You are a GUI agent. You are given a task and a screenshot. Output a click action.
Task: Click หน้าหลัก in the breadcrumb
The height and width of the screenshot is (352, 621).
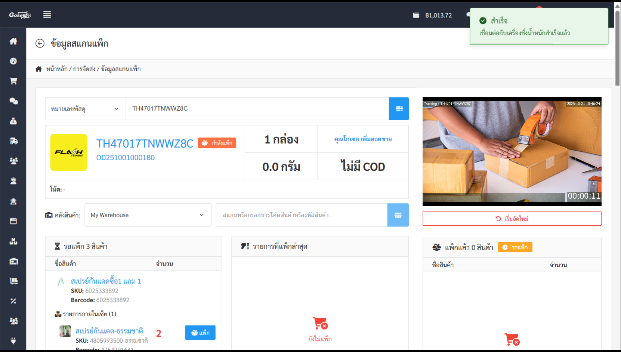click(x=57, y=69)
